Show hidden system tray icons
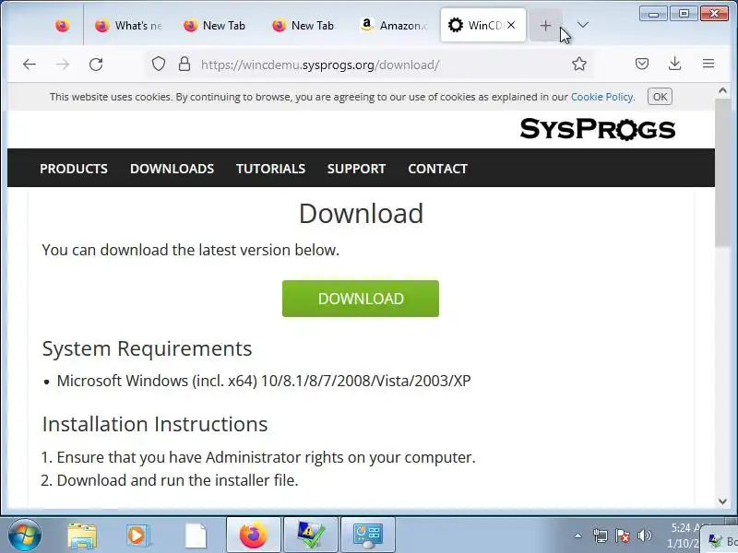The width and height of the screenshot is (738, 553). 578,535
